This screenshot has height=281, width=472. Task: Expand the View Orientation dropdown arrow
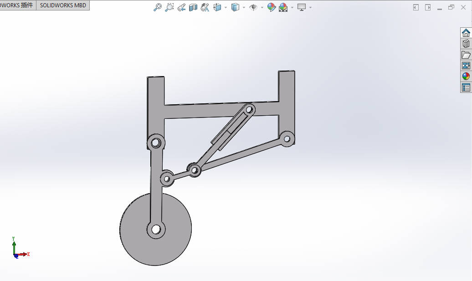[x=226, y=8]
